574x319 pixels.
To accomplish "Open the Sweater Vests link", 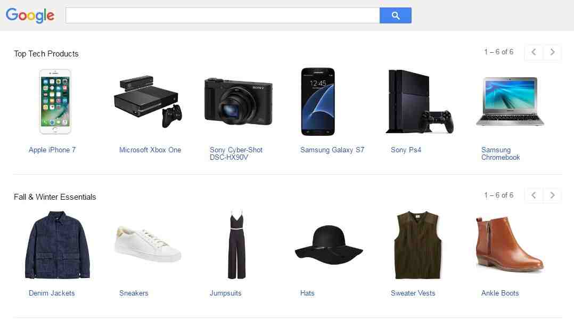I will 413,293.
